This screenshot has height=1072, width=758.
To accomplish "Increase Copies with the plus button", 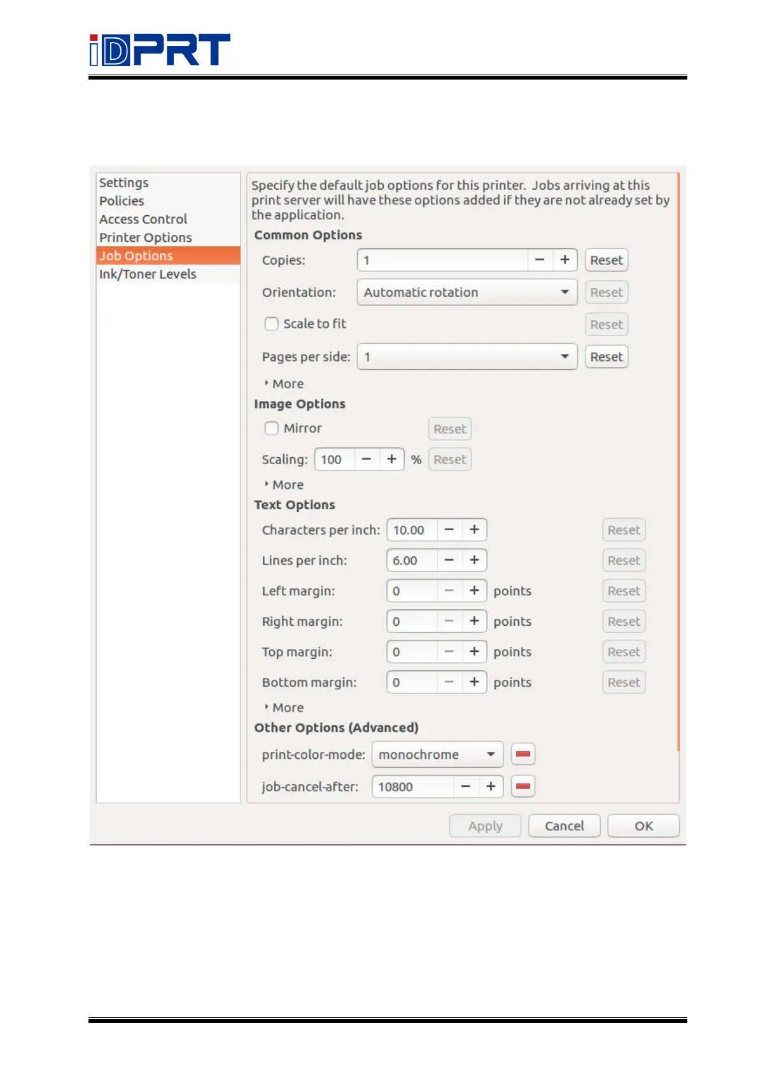I will pos(565,260).
